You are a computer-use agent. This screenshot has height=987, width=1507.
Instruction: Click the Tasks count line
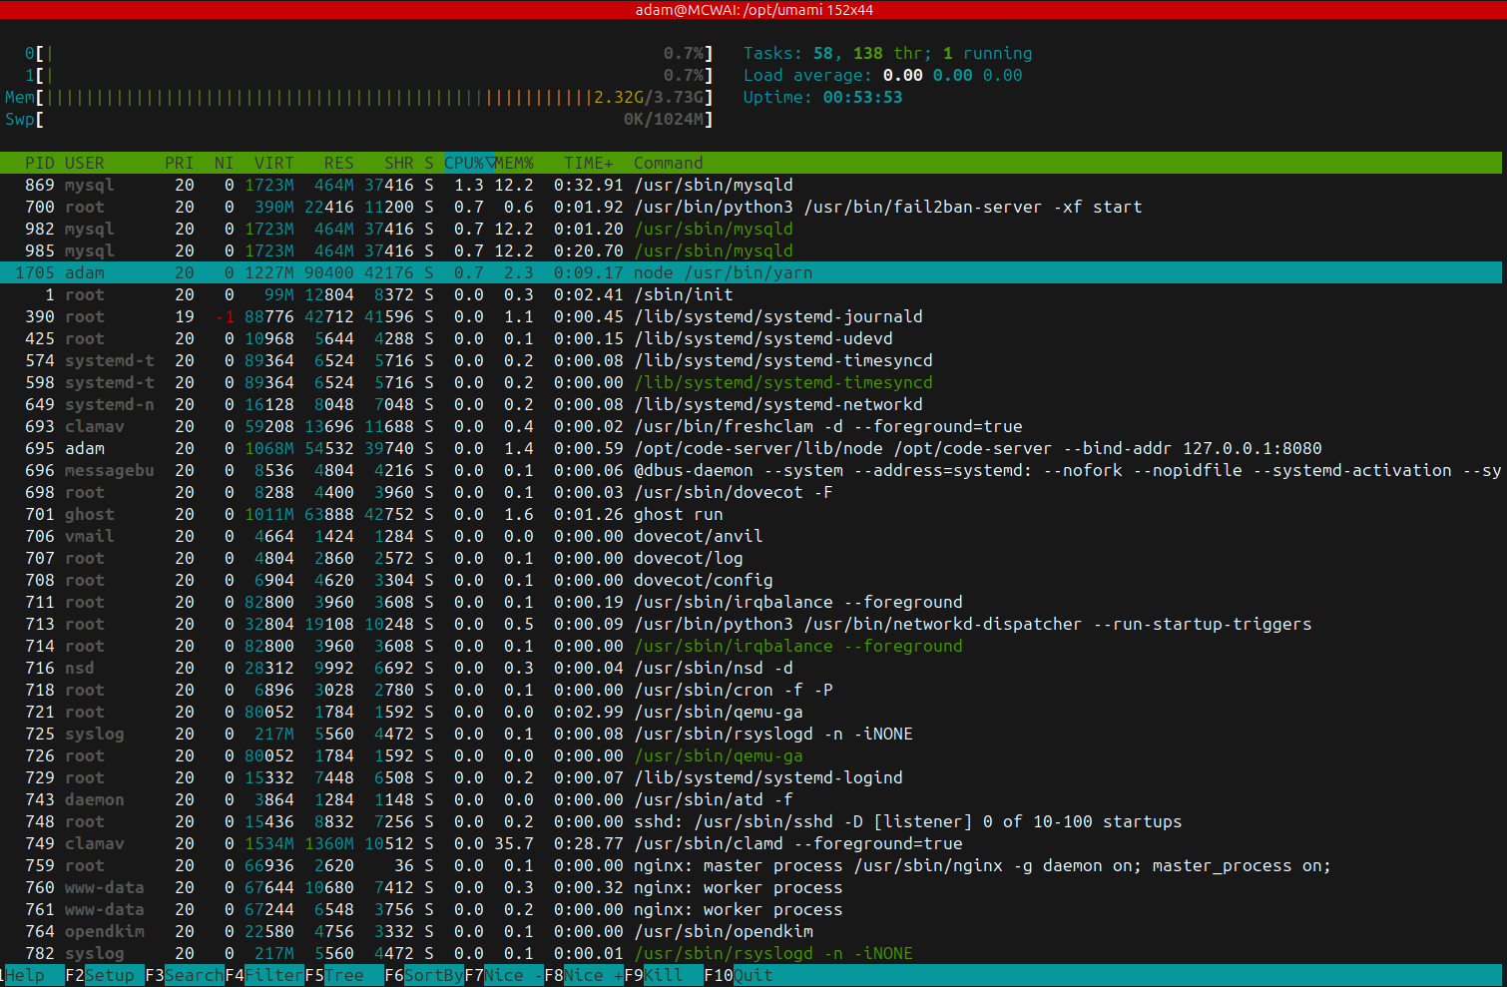pyautogui.click(x=888, y=53)
